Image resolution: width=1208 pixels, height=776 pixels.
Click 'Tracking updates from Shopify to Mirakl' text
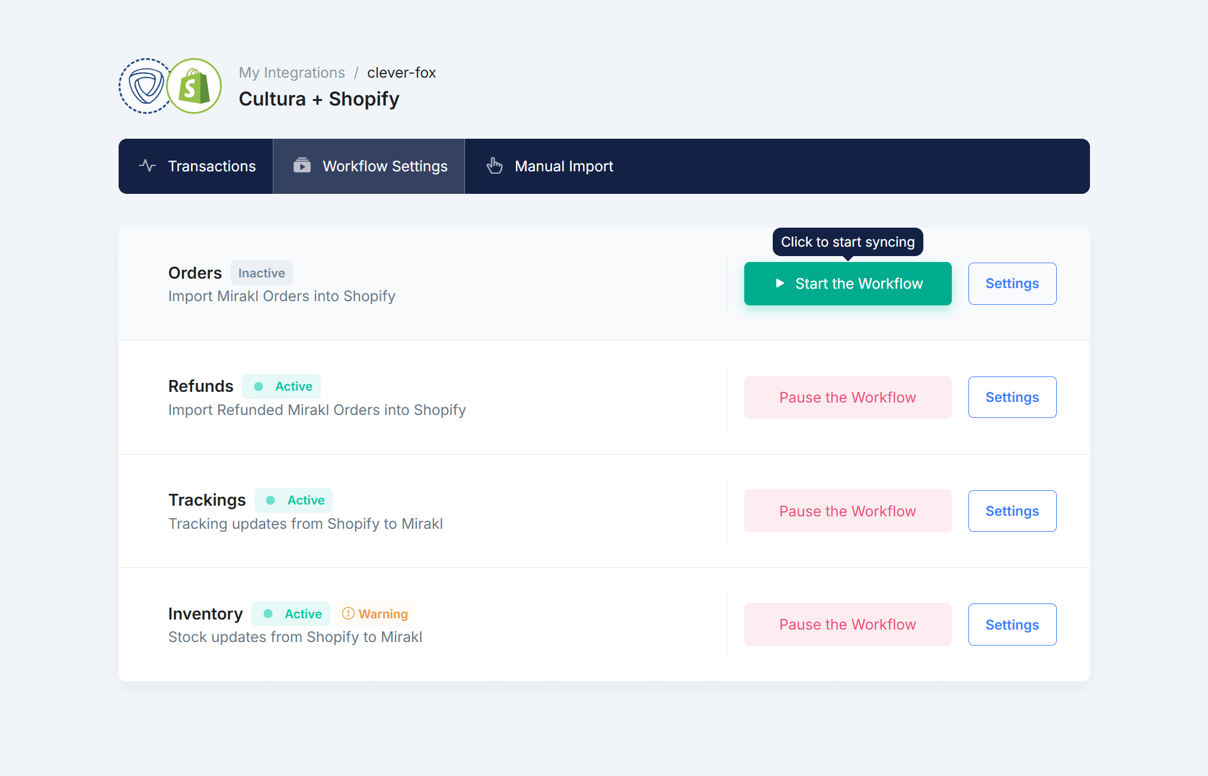click(305, 523)
